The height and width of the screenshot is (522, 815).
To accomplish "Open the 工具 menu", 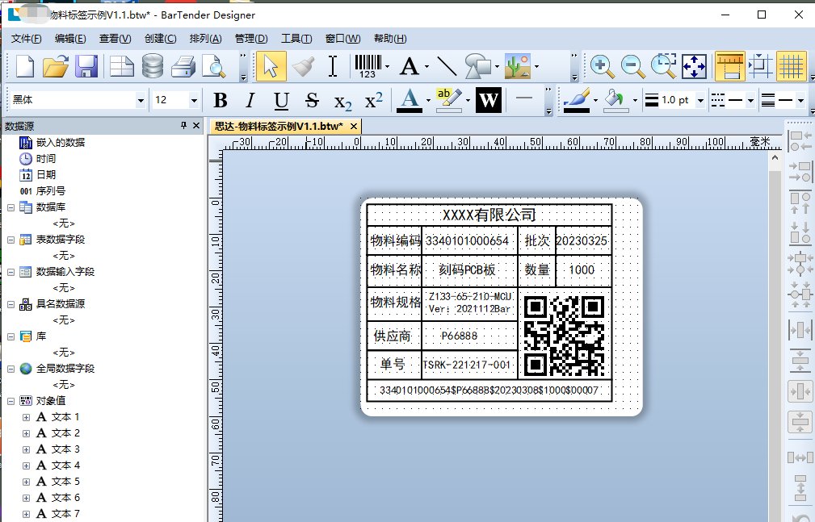I will tap(296, 39).
